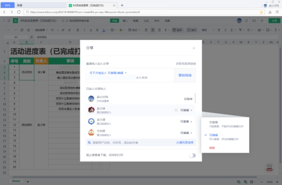Open 金小潭's 可查看 permission dropdown
The width and height of the screenshot is (282, 185).
(x=186, y=121)
